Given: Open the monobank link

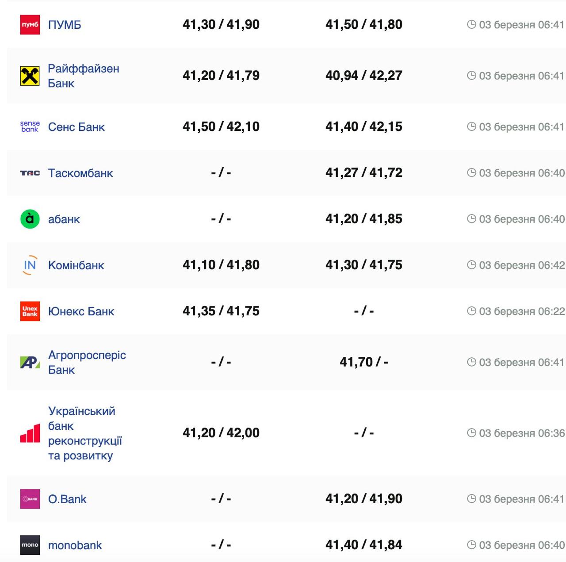Looking at the screenshot, I should (x=75, y=545).
